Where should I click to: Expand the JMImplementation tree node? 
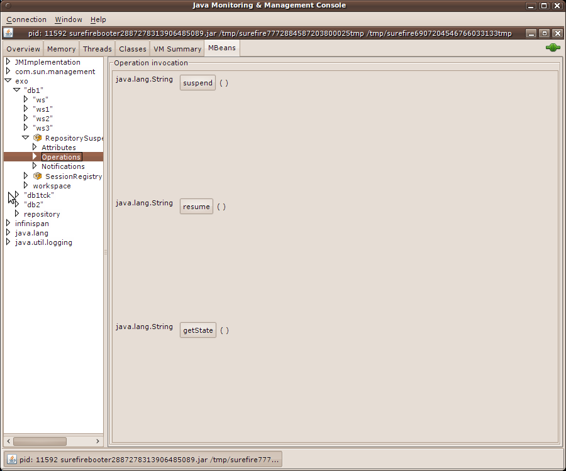pyautogui.click(x=8, y=62)
